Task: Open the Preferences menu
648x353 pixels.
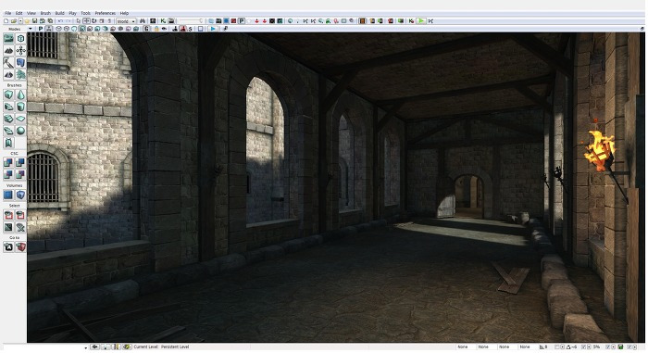Action: click(106, 13)
